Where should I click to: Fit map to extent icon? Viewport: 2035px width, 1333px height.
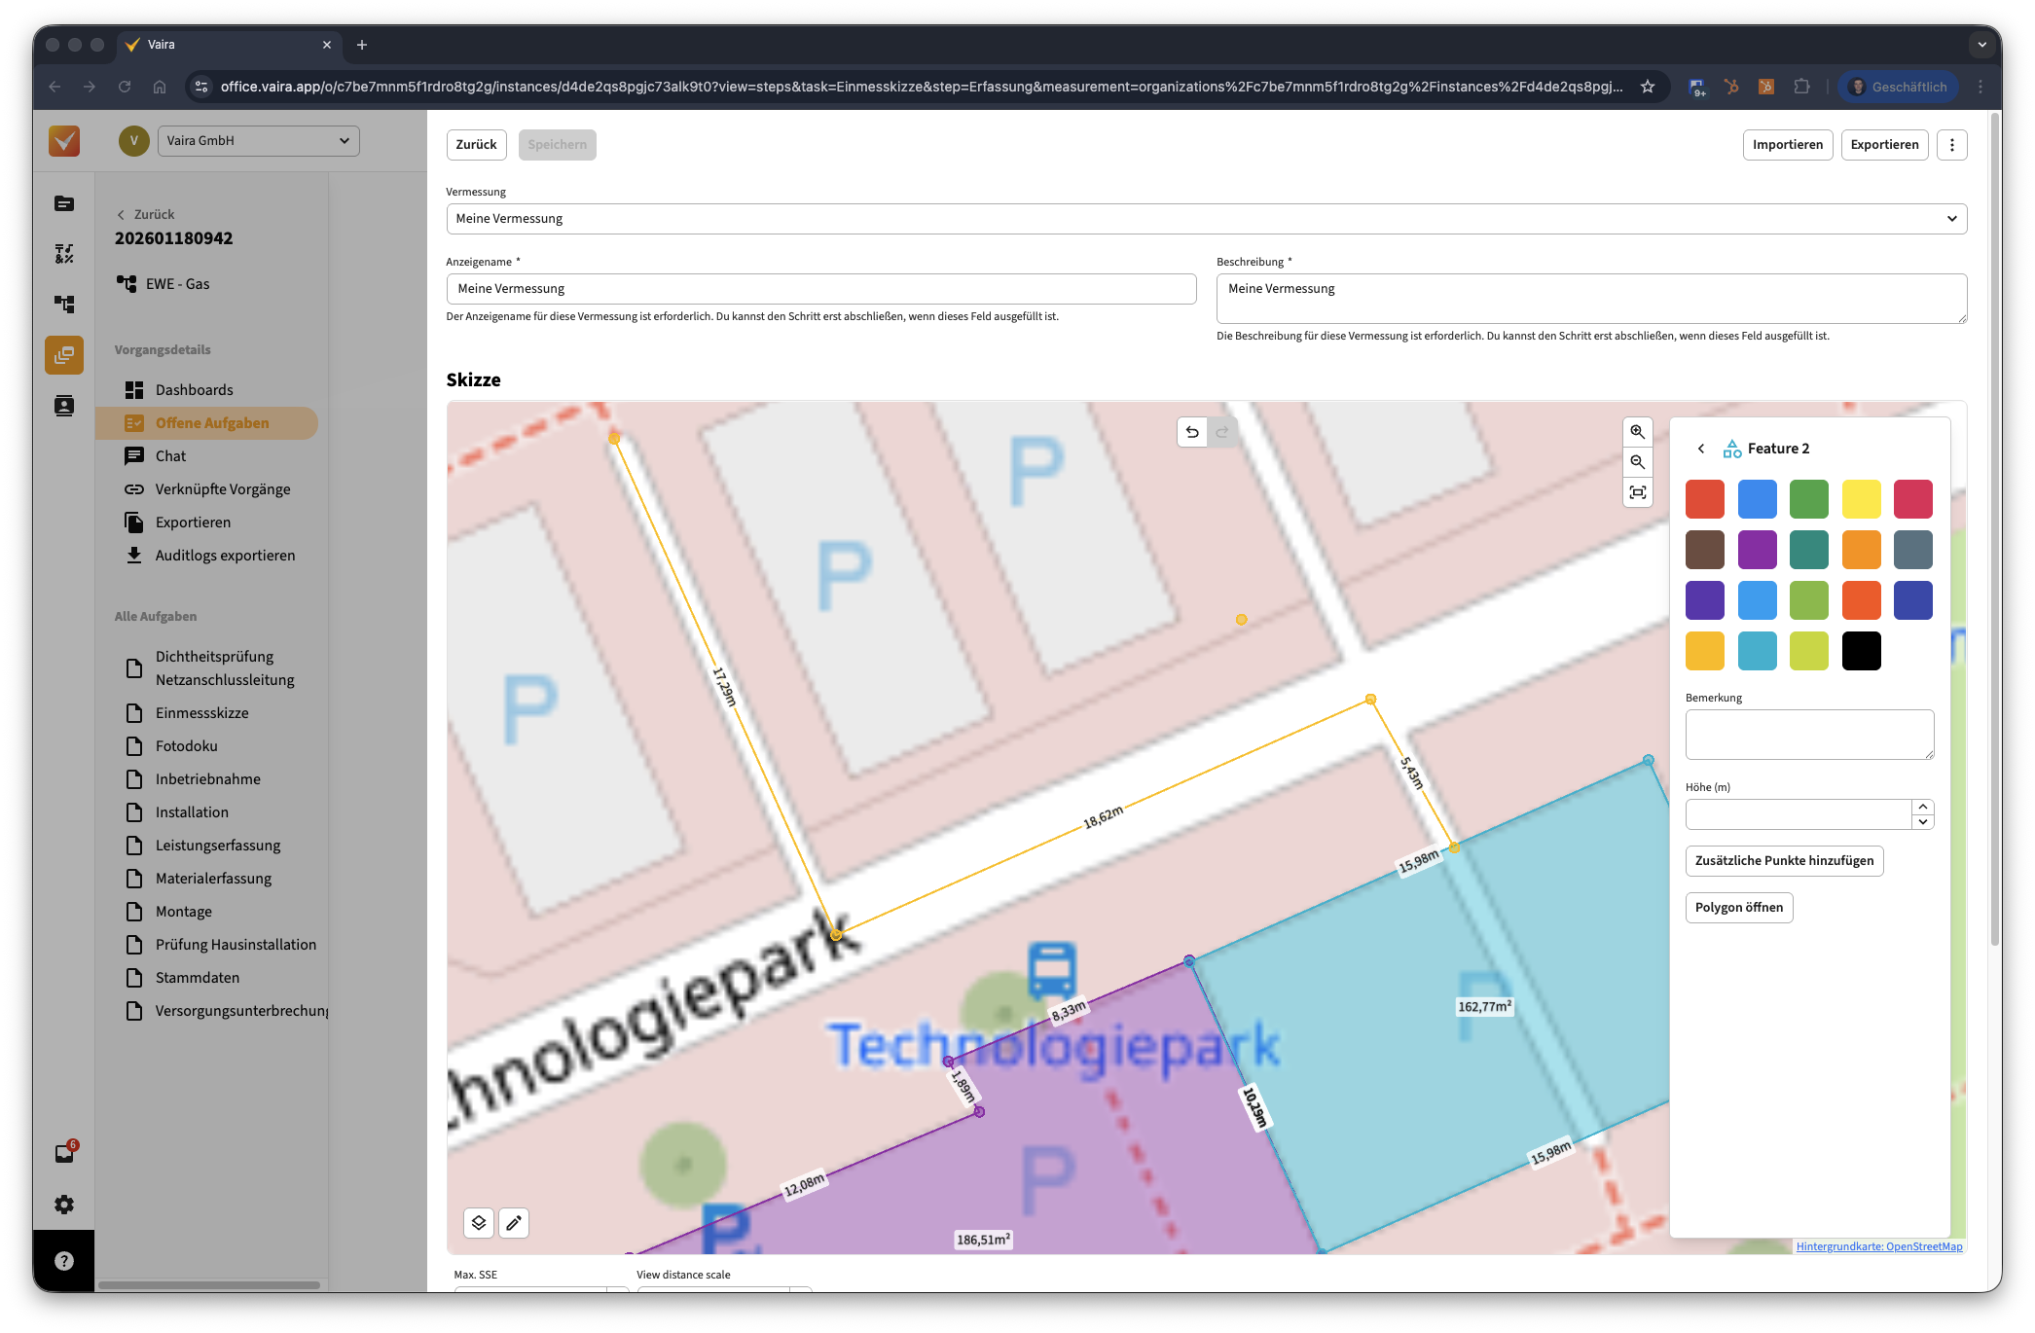1638,492
